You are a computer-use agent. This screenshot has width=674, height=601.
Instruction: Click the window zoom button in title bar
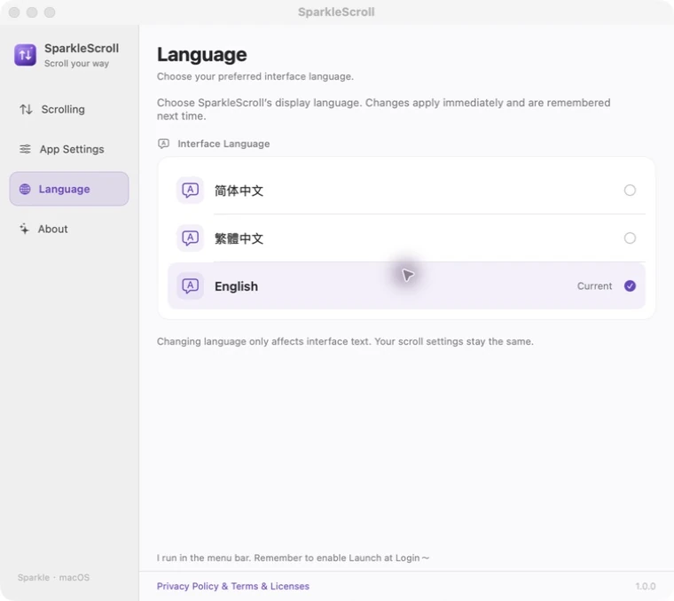point(50,12)
